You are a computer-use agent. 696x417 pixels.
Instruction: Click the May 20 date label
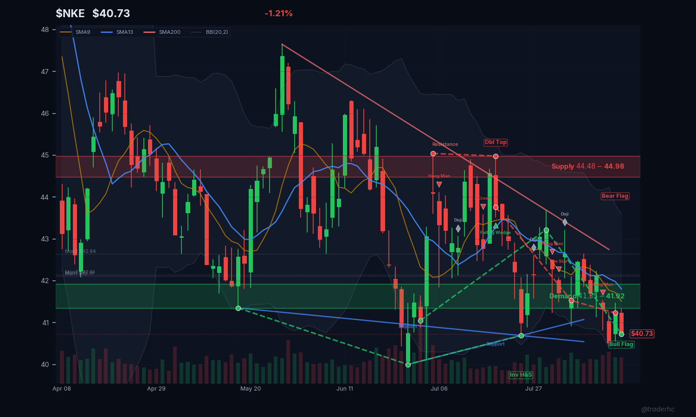click(x=251, y=389)
